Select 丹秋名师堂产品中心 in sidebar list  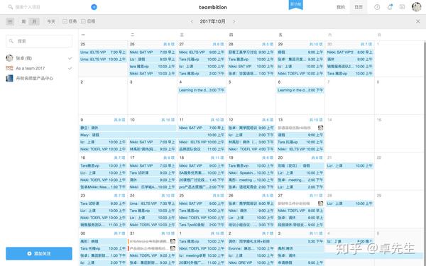35,78
